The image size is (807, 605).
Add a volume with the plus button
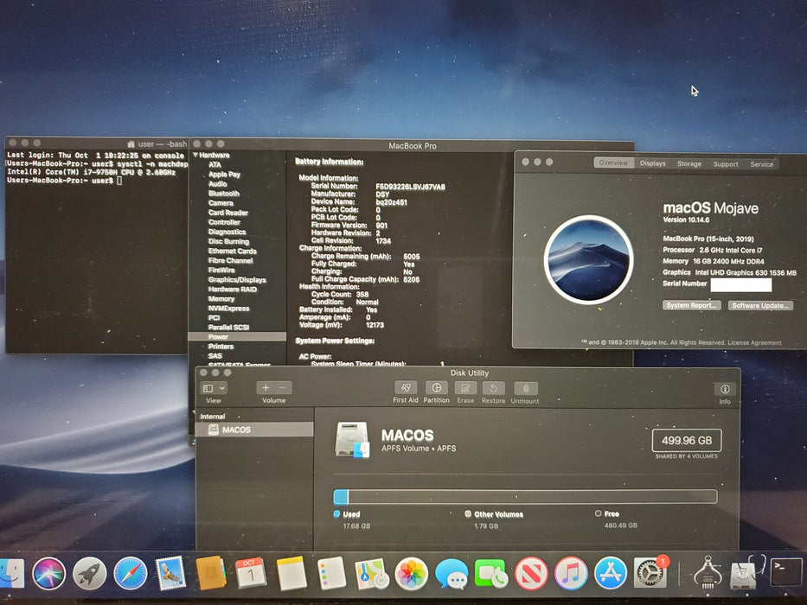coord(266,387)
